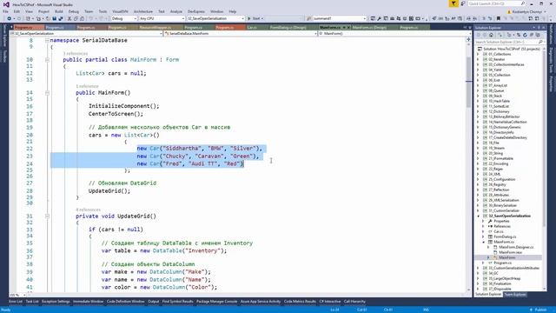Viewport: 556px width, 313px height.
Task: Switch to Team Explorer tab
Action: tap(515, 295)
